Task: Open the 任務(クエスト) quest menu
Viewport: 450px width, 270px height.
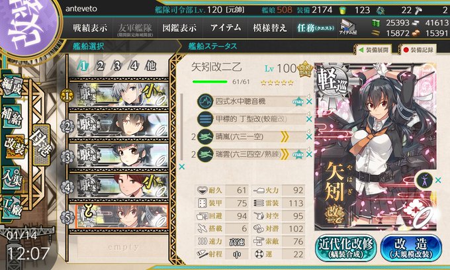Action: (316, 28)
